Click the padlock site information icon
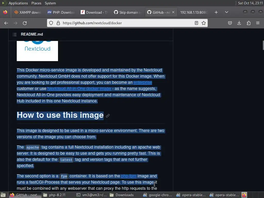Viewport: 264px width, 198px height. coord(58,23)
